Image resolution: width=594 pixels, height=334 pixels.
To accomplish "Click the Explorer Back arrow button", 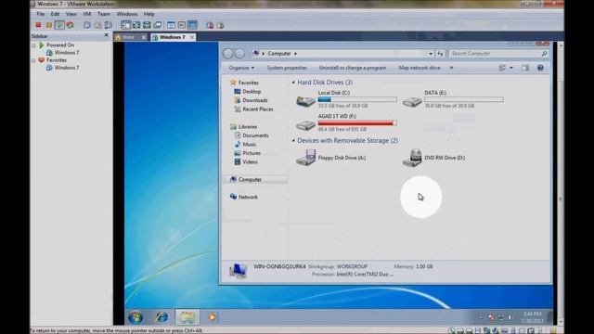I will point(227,54).
